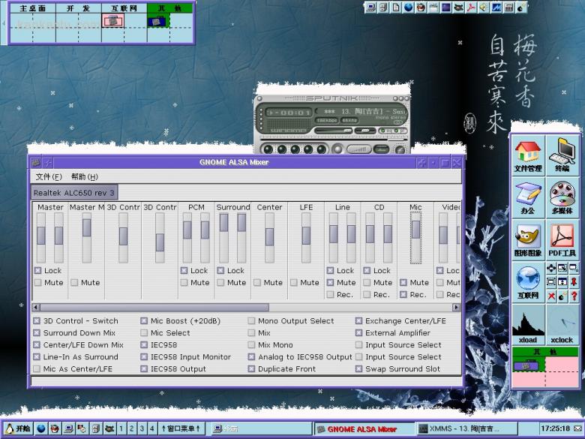Image resolution: width=585 pixels, height=439 pixels.
Task: Open the 开始 start menu
Action: tap(16, 429)
